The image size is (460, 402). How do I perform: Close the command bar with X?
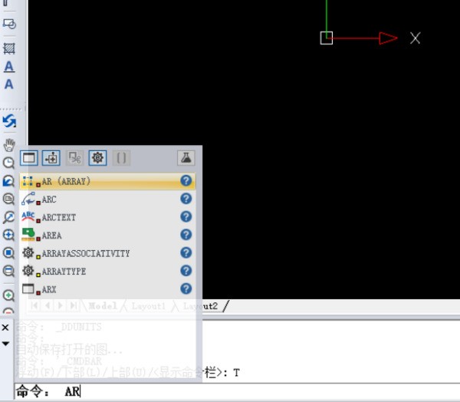5,328
